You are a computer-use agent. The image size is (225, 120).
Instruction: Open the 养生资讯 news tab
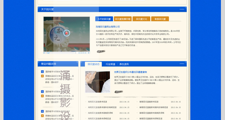(x=124, y=64)
